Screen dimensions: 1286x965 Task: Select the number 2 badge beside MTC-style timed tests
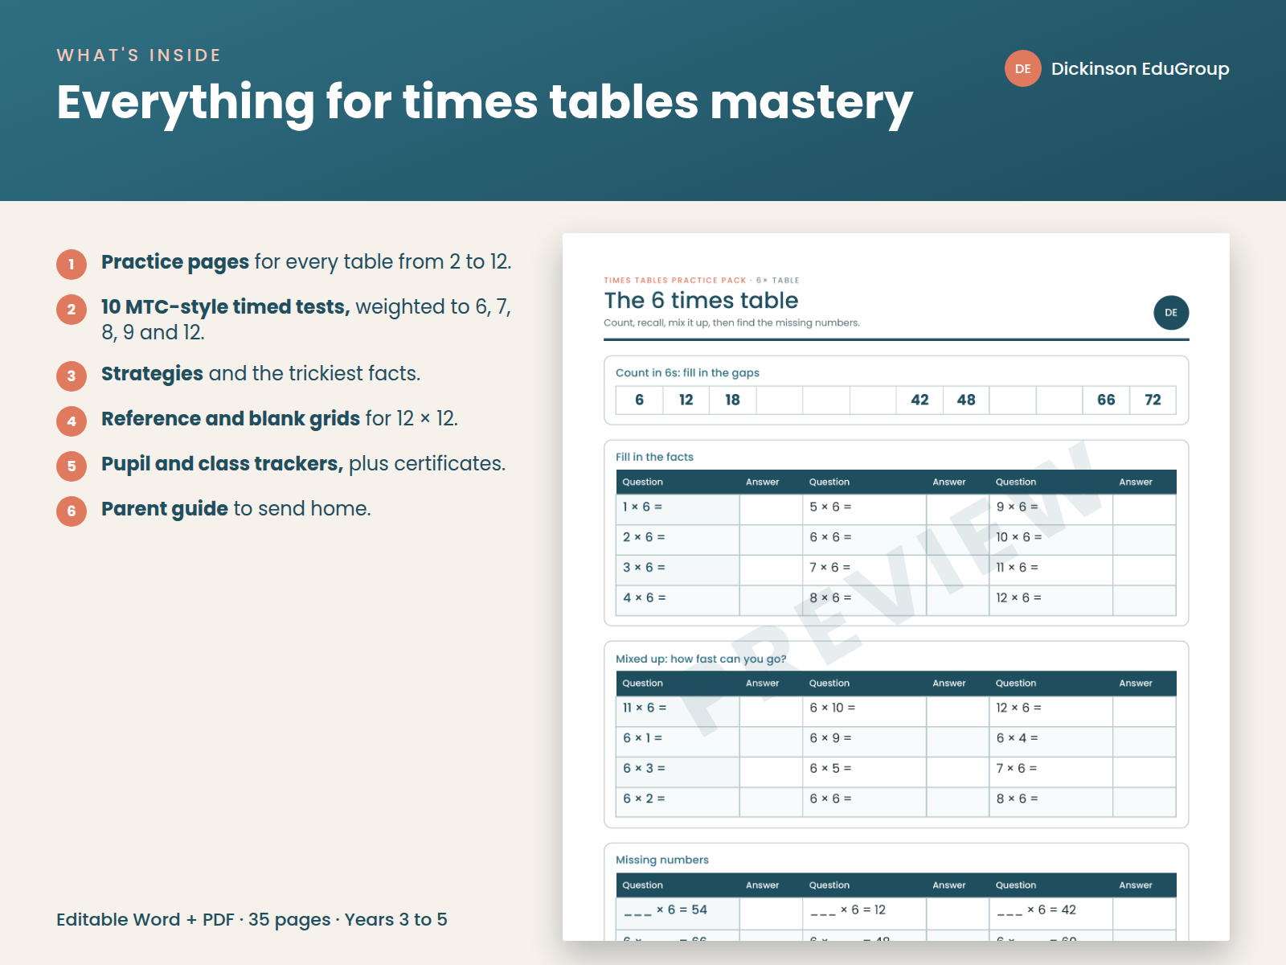pyautogui.click(x=72, y=309)
